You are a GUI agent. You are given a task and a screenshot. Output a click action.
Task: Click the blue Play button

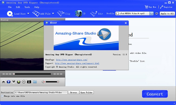tap(9, 82)
